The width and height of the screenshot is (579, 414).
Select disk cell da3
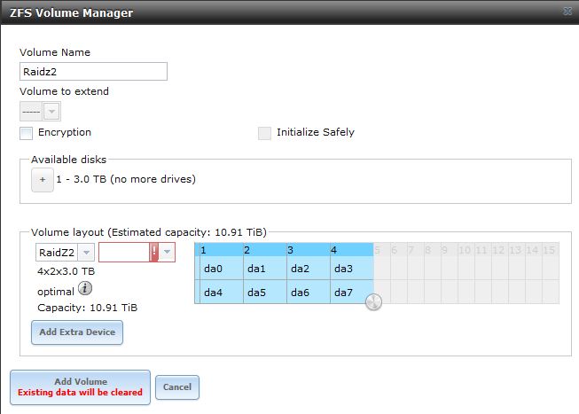[x=352, y=269]
